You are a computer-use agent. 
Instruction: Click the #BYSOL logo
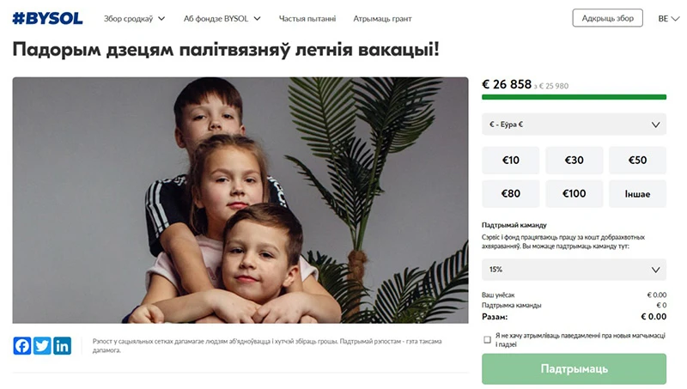pos(48,18)
